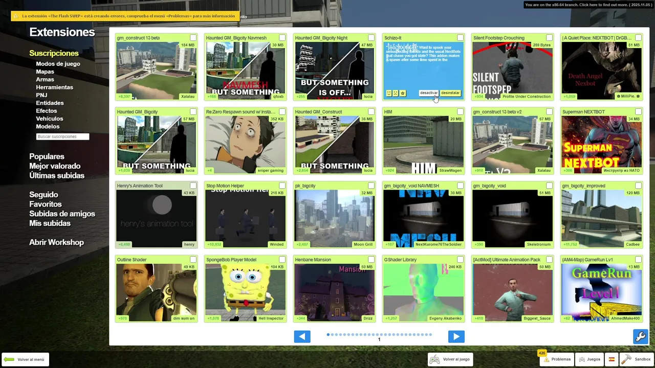Click Abrir Workshop link
This screenshot has height=368, width=655.
[x=56, y=242]
